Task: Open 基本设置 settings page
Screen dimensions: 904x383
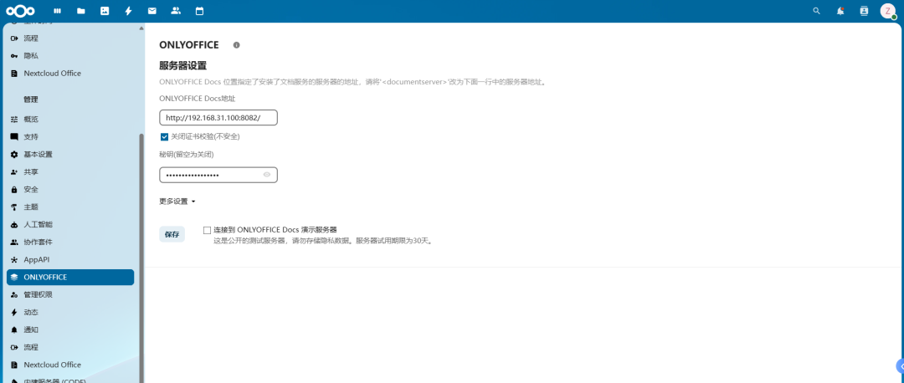Action: click(70, 155)
